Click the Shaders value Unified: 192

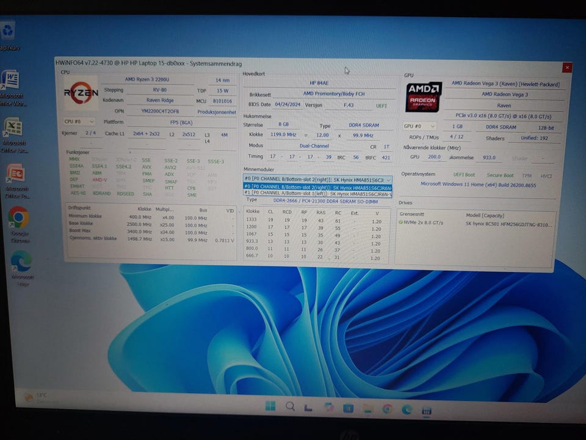pyautogui.click(x=534, y=138)
